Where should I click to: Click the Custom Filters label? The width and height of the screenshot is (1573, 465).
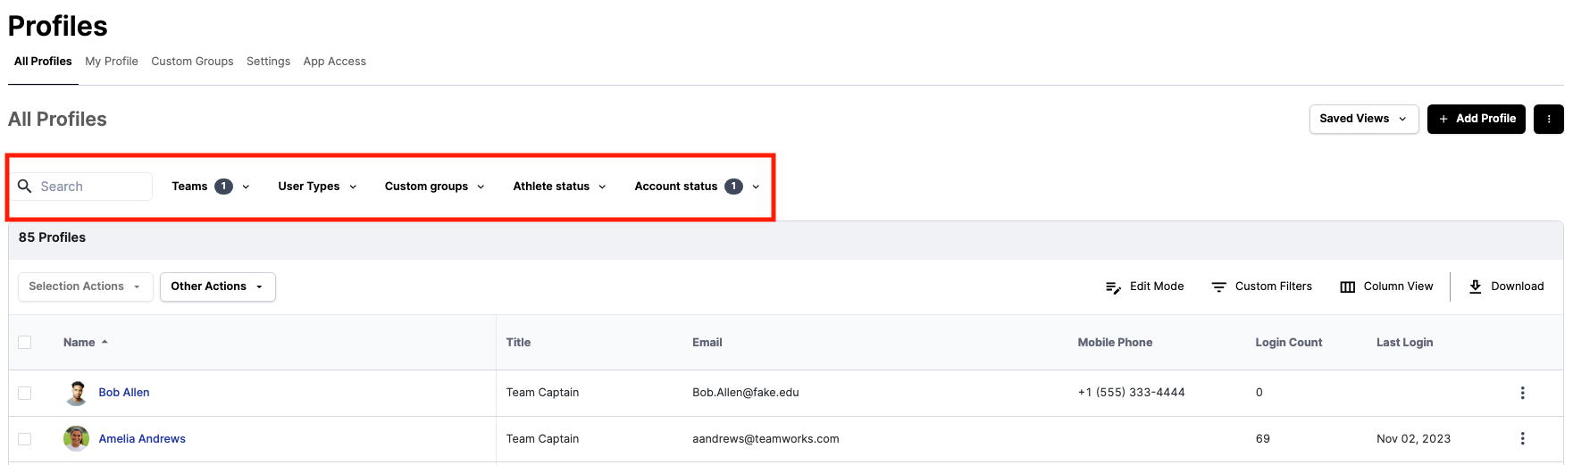(x=1274, y=286)
